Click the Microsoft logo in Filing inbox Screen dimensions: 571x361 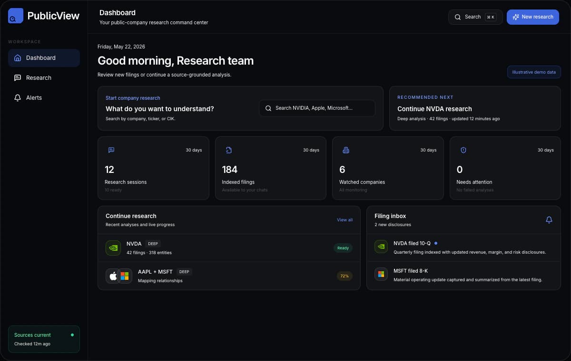click(381, 274)
